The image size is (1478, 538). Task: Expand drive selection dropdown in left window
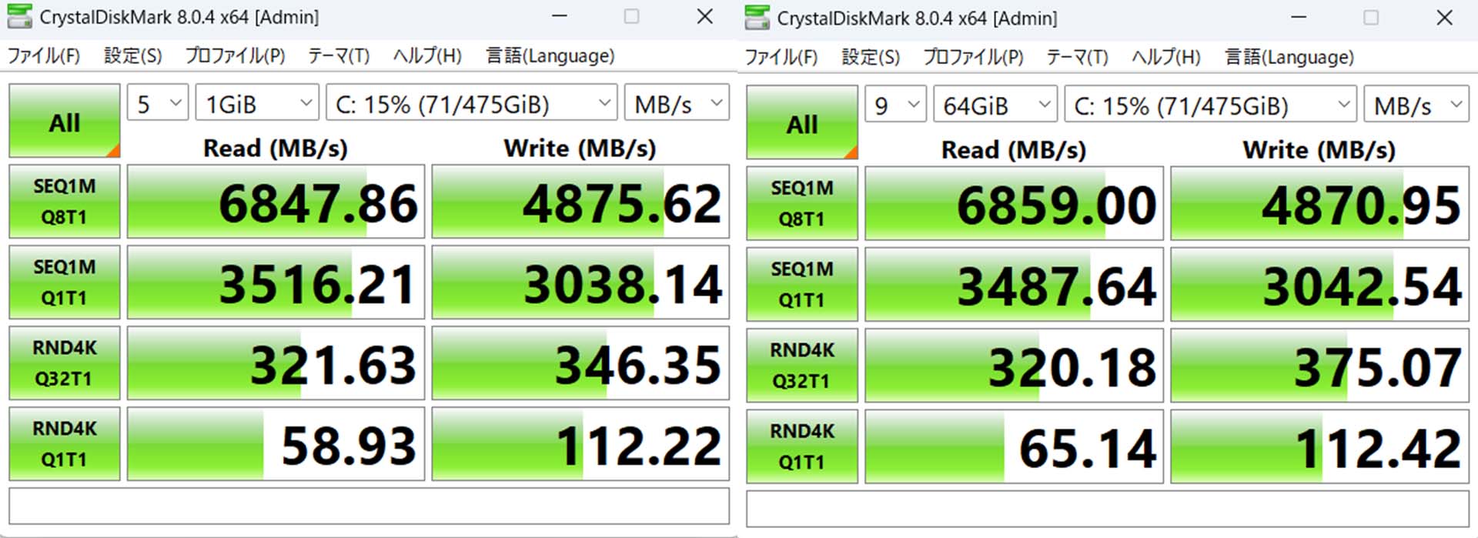pyautogui.click(x=472, y=103)
